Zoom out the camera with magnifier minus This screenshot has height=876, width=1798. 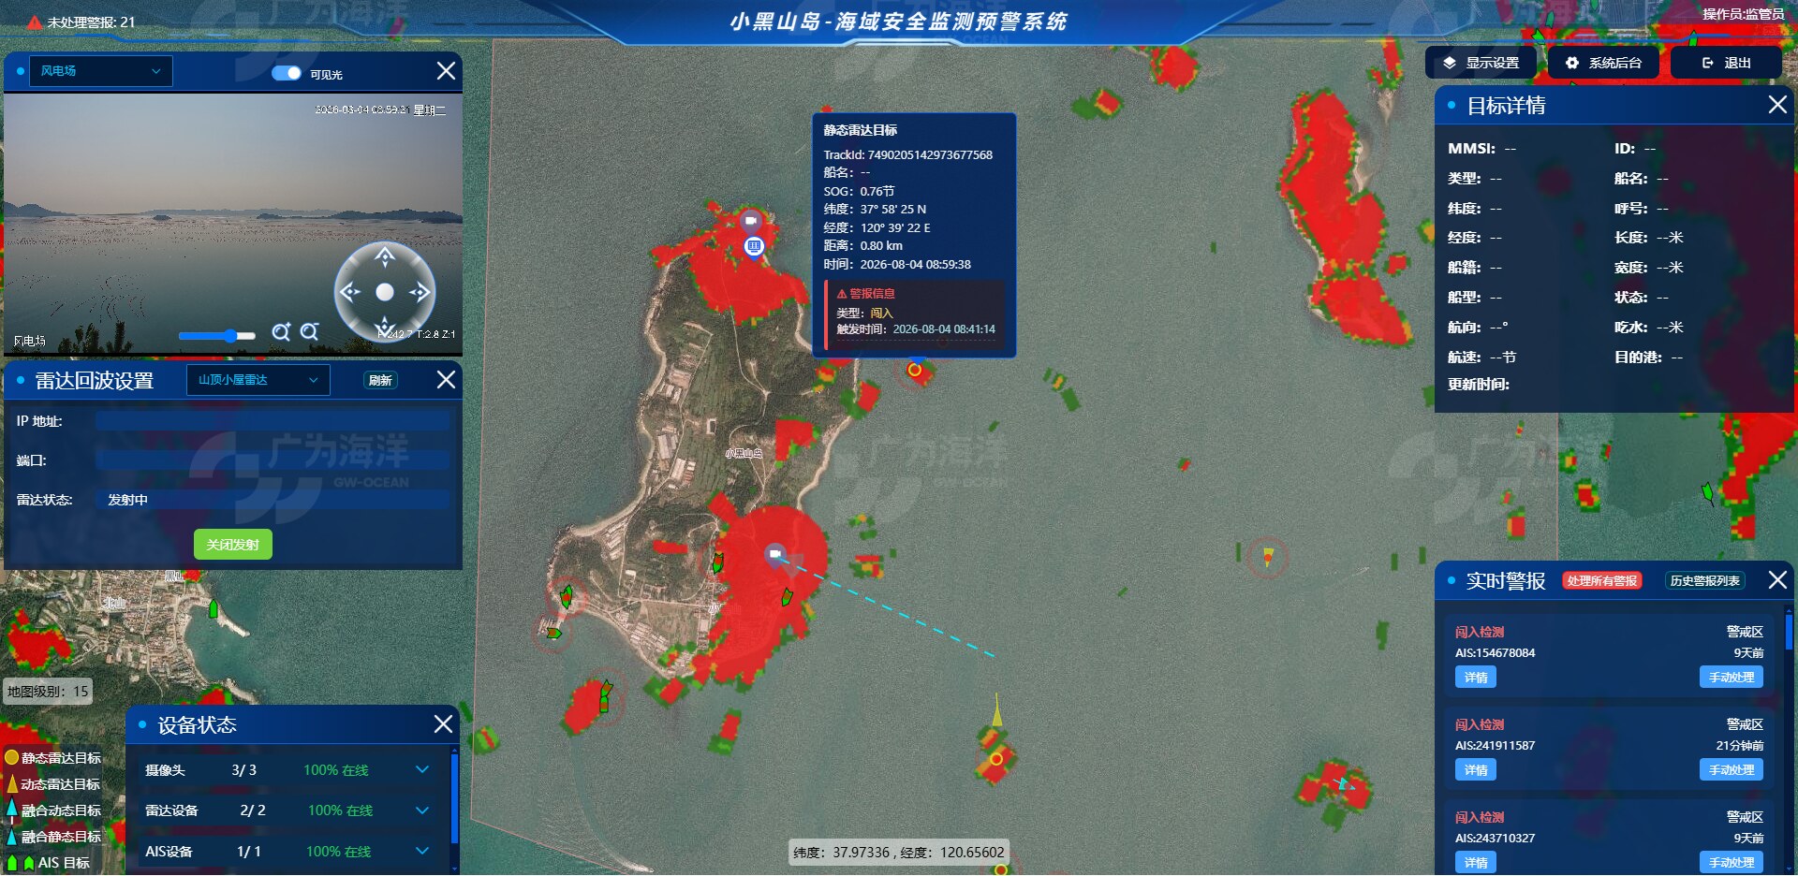309,332
